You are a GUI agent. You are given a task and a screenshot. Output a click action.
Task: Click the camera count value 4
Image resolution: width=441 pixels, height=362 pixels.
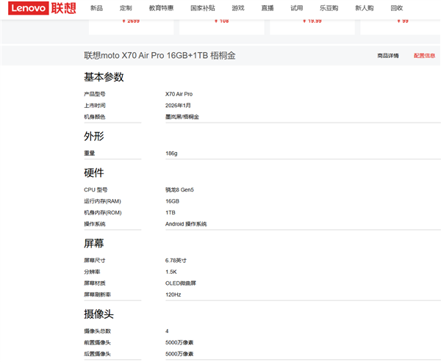(x=167, y=331)
